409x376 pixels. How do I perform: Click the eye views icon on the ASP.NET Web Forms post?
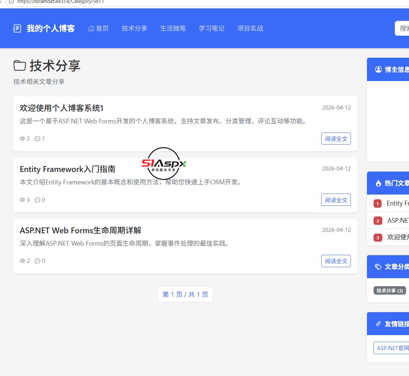[22, 261]
